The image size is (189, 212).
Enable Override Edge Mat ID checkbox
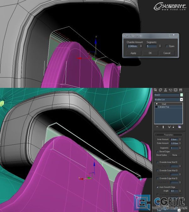tap(157, 179)
